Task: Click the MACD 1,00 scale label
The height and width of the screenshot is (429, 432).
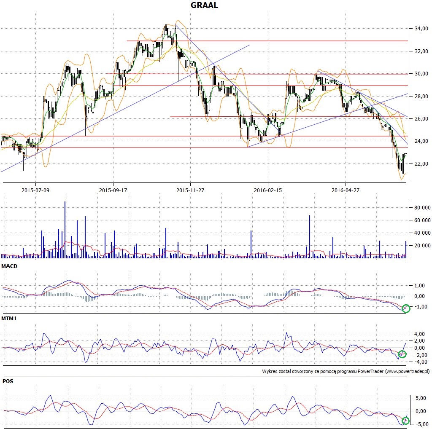Action: point(420,286)
